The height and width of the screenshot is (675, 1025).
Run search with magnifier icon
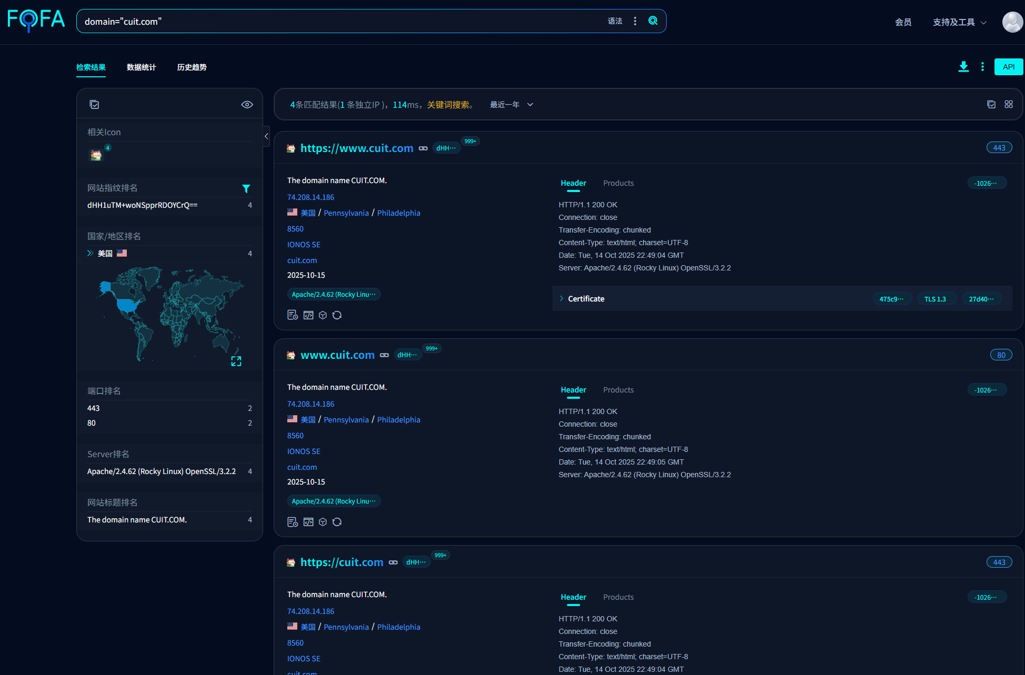(653, 21)
